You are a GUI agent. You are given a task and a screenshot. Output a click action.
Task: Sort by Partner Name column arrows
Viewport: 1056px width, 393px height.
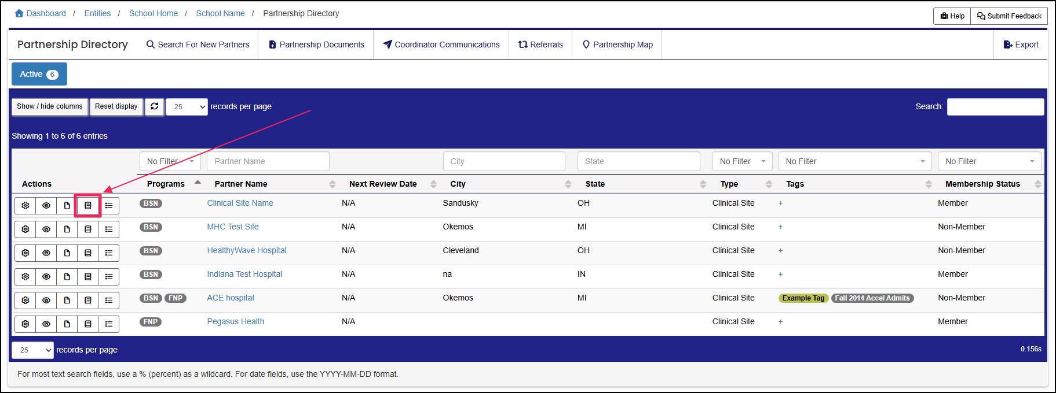tap(332, 184)
